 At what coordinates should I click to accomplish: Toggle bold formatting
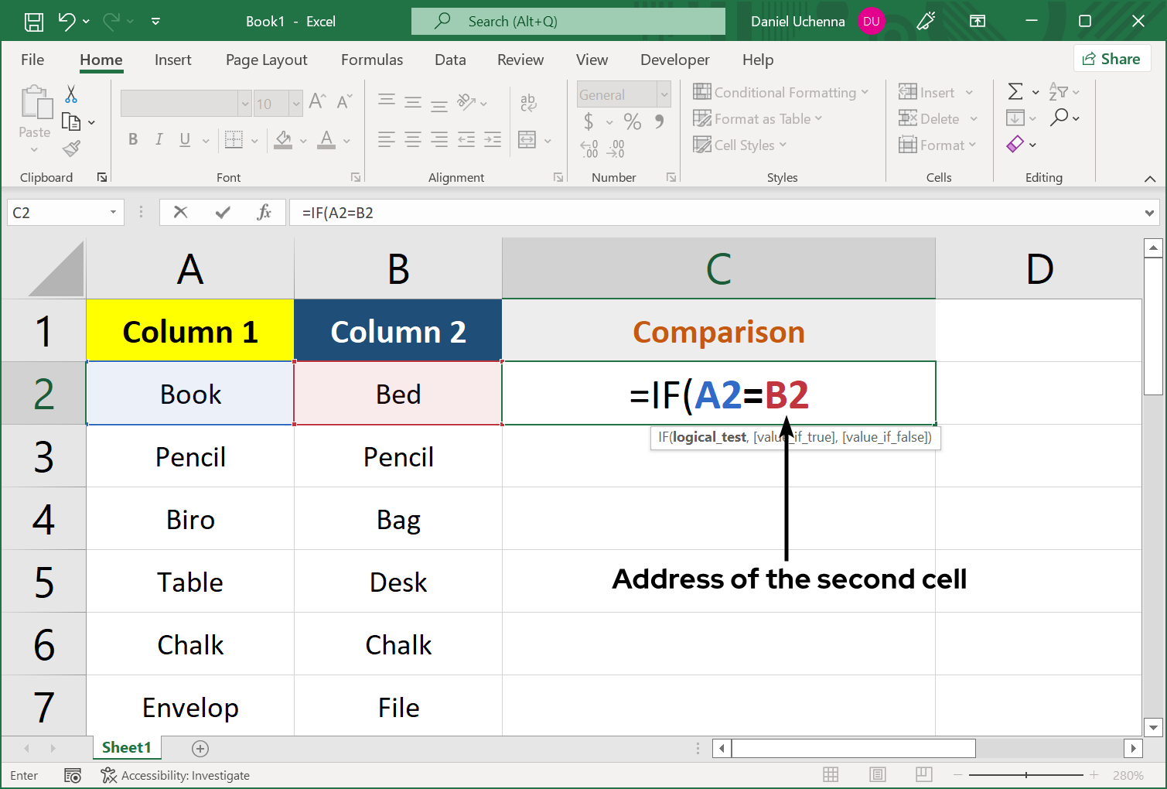pos(132,139)
